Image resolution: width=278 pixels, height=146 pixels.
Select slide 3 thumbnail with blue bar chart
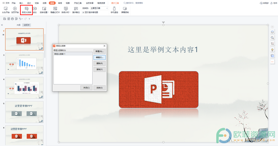[24, 64]
